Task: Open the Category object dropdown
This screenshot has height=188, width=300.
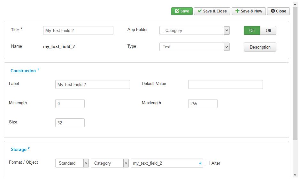Action: coord(110,163)
